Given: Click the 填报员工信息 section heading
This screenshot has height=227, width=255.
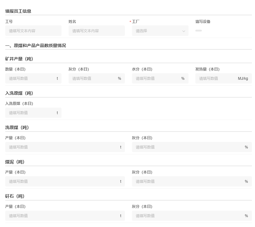Looking at the screenshot, I should pyautogui.click(x=18, y=11).
